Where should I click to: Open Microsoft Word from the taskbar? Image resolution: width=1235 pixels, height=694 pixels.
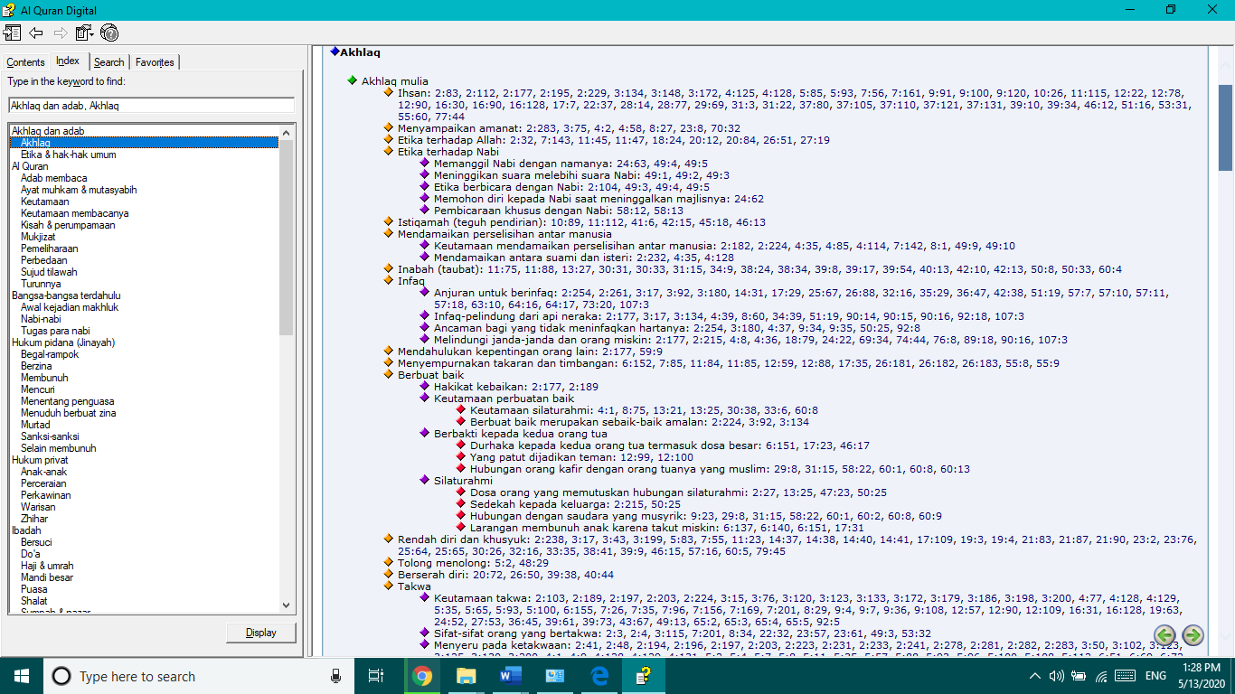point(510,676)
